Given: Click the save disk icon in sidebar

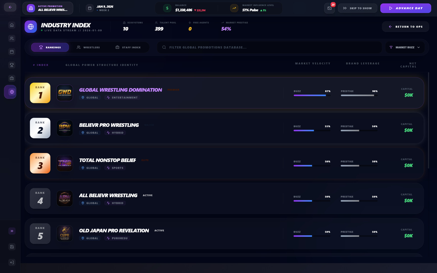Looking at the screenshot, I should (12, 247).
